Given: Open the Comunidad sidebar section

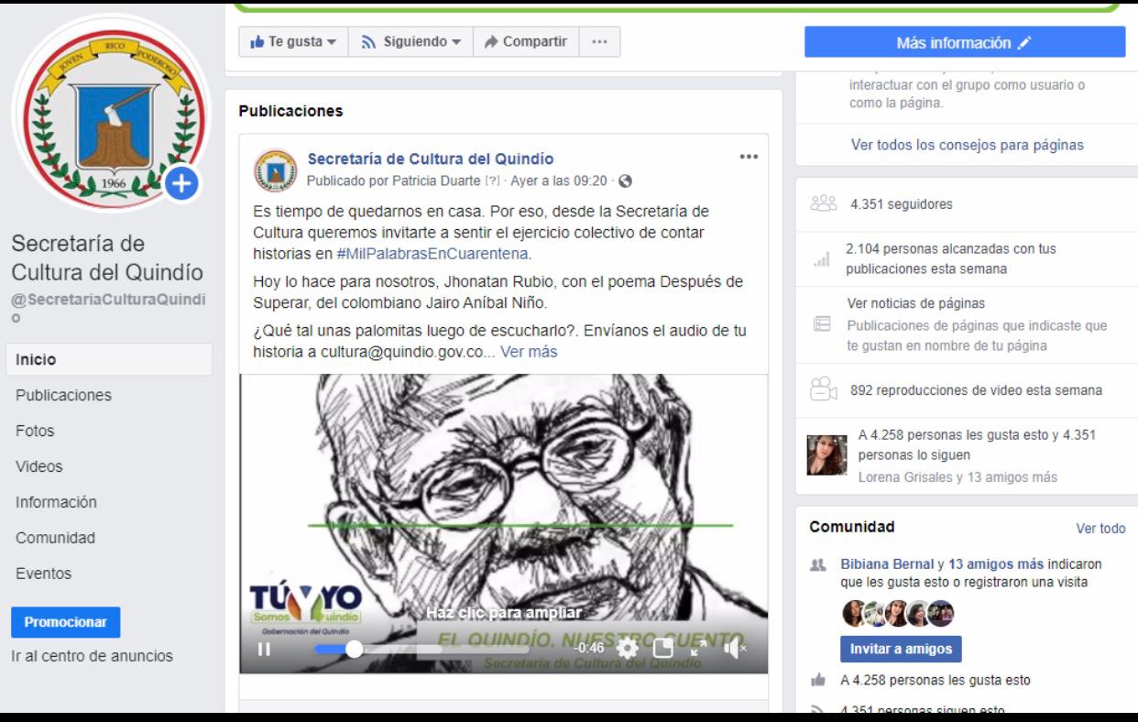Looking at the screenshot, I should (55, 538).
